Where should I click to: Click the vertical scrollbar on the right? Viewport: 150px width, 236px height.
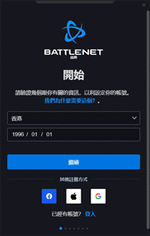(x=148, y=120)
